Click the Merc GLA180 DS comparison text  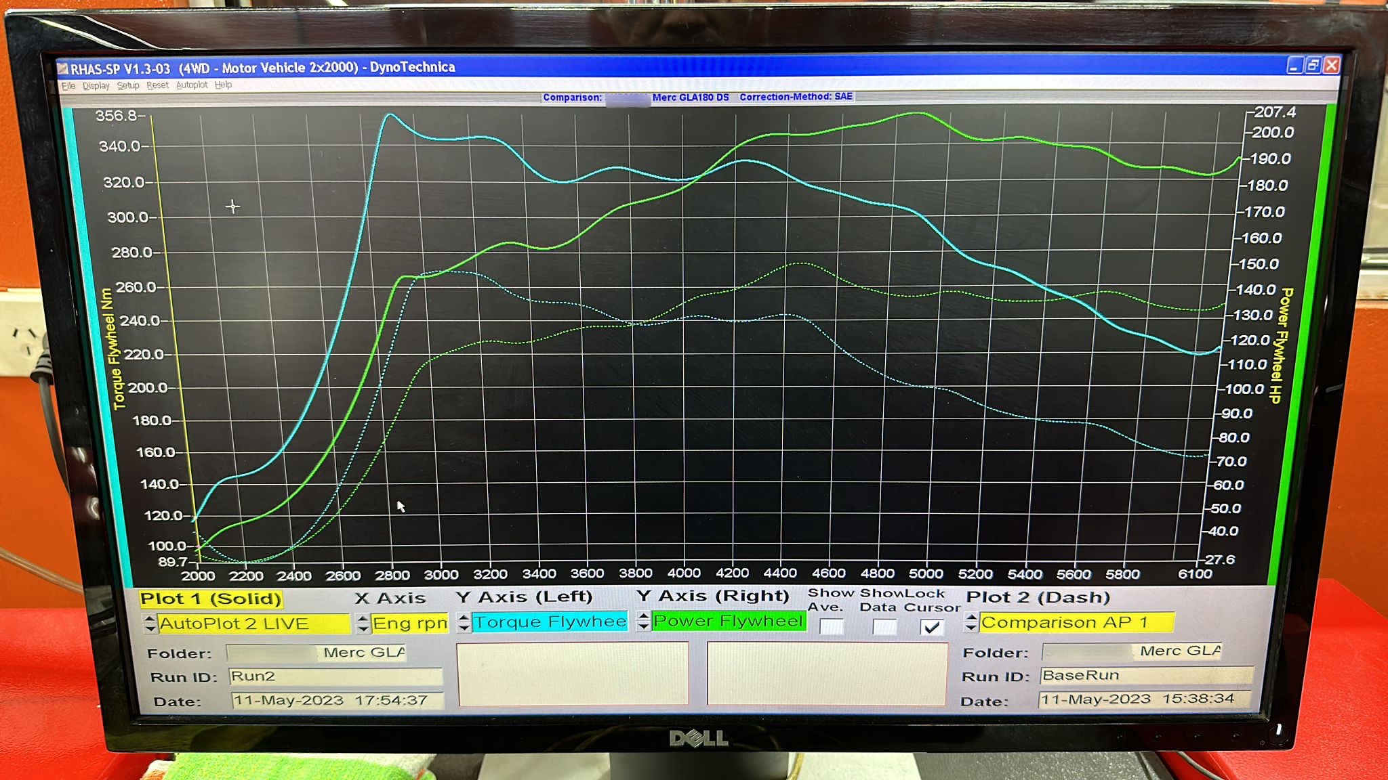(691, 97)
